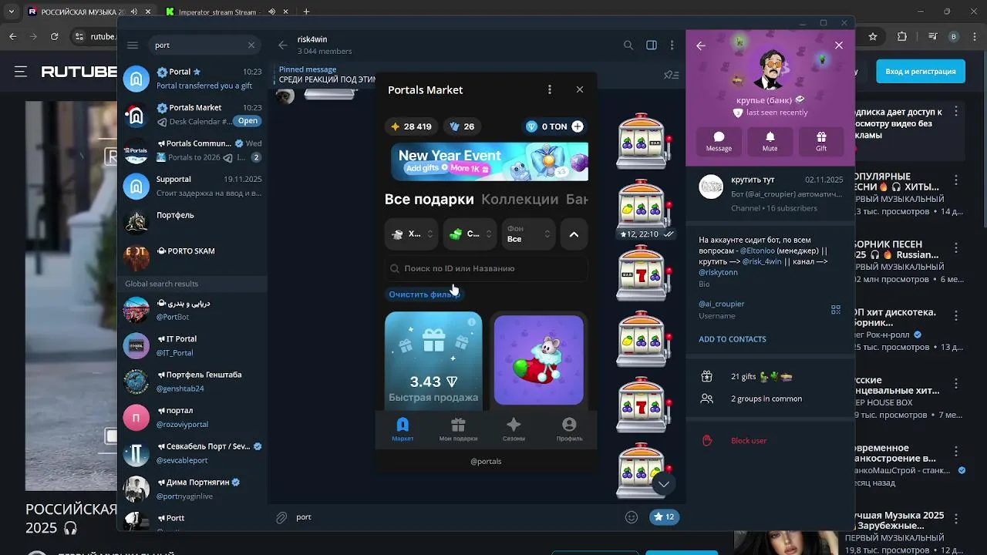
Task: Open the @riskytonn link in bio
Action: (x=718, y=272)
